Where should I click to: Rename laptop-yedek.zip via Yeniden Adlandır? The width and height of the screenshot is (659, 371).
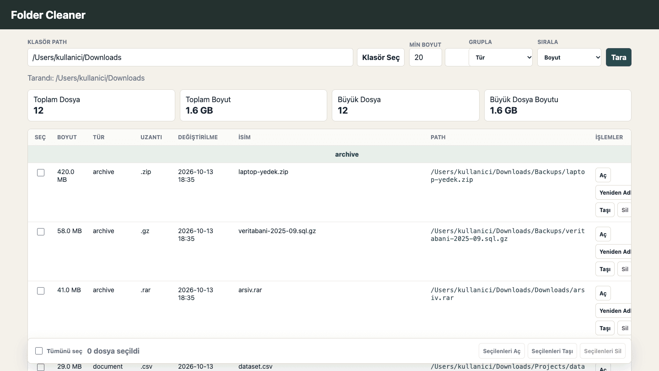pyautogui.click(x=613, y=193)
